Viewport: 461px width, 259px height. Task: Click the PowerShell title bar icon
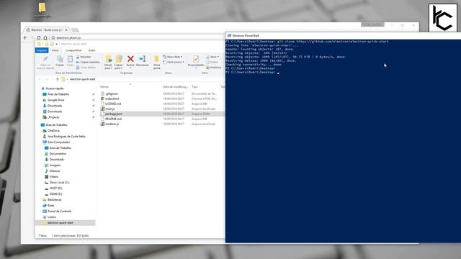coord(229,35)
